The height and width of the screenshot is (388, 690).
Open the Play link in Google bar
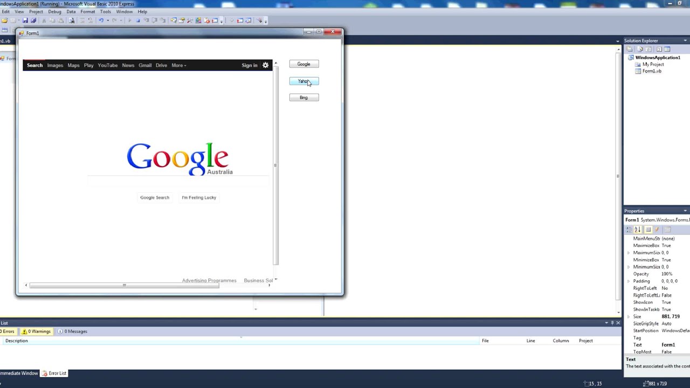88,65
